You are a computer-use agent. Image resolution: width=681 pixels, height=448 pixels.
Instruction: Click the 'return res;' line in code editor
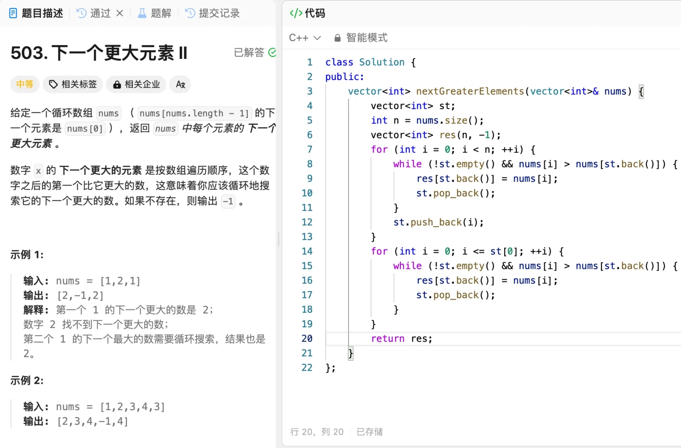pyautogui.click(x=401, y=338)
